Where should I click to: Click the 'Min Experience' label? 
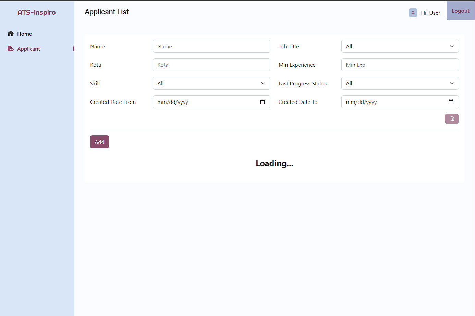click(297, 65)
